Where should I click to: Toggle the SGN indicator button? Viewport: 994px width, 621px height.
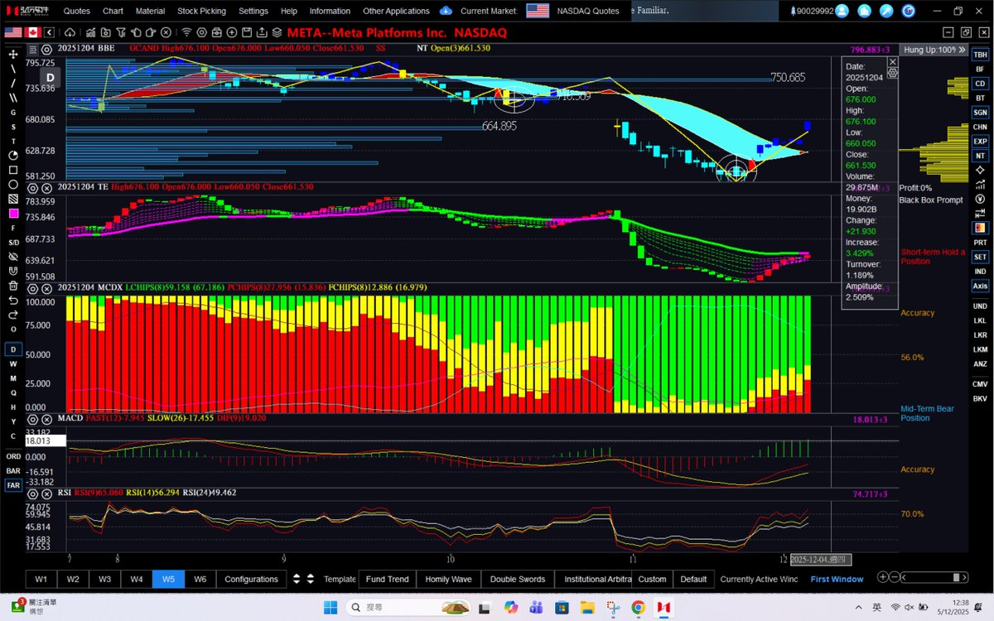(980, 112)
